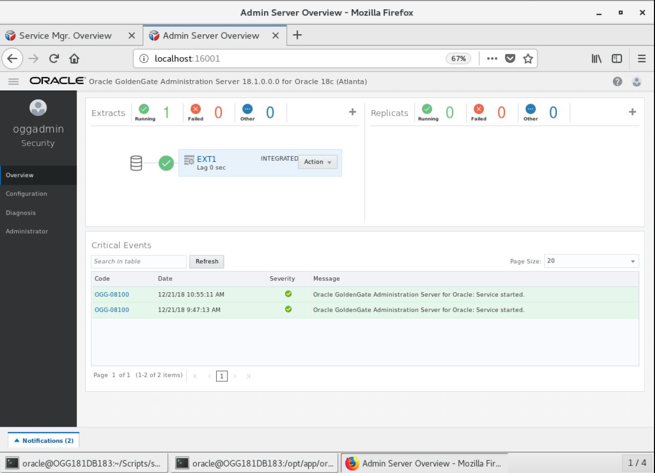655x473 pixels.
Task: Click the Replicats Other blue icon
Action: 531,109
